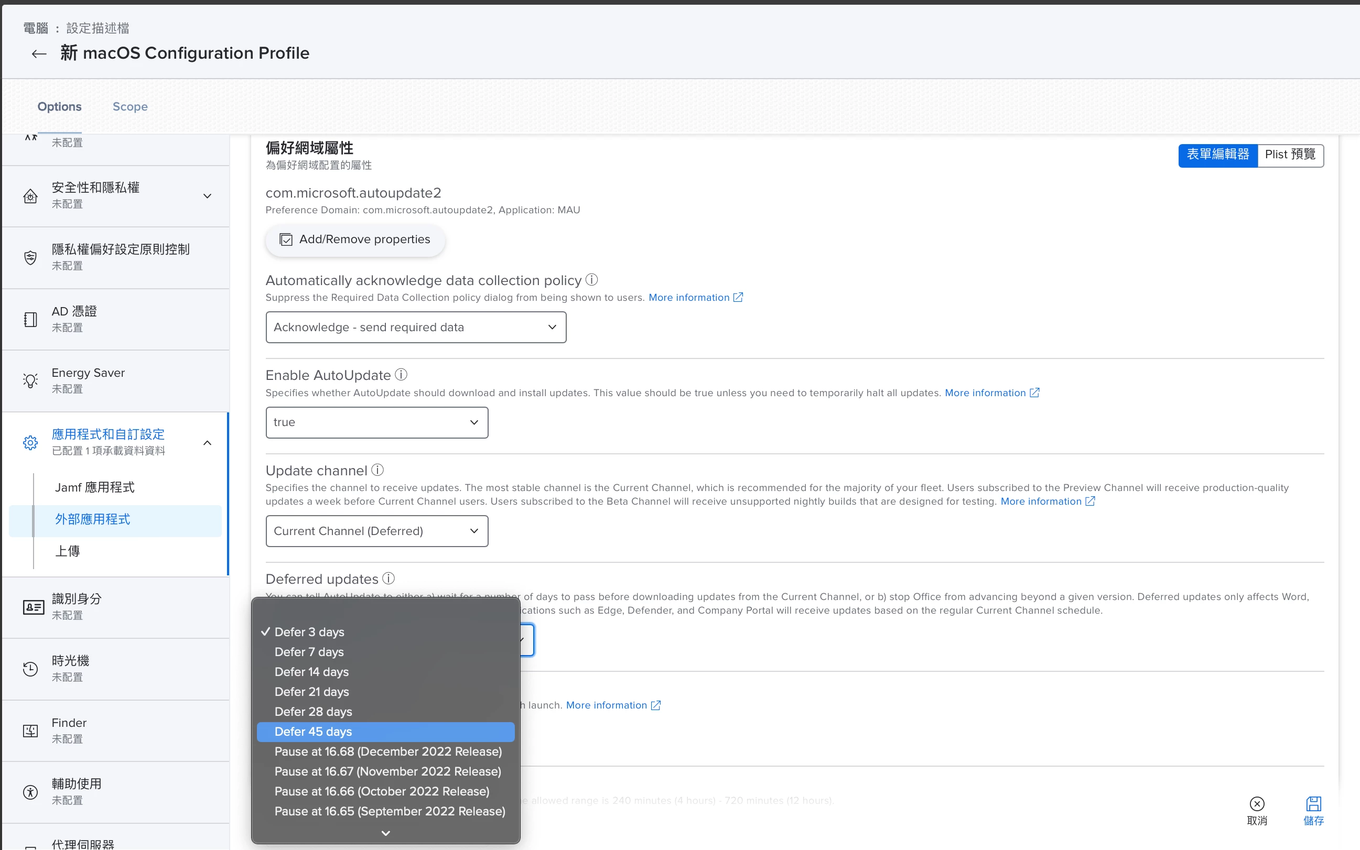Image resolution: width=1360 pixels, height=850 pixels.
Task: Open Current Channel (Deferred) dropdown
Action: point(376,531)
